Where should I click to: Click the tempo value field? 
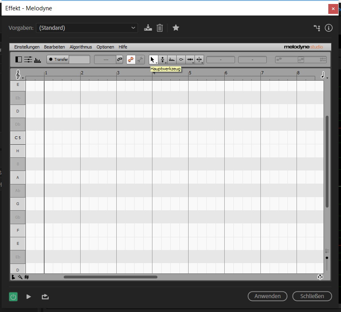pos(106,60)
